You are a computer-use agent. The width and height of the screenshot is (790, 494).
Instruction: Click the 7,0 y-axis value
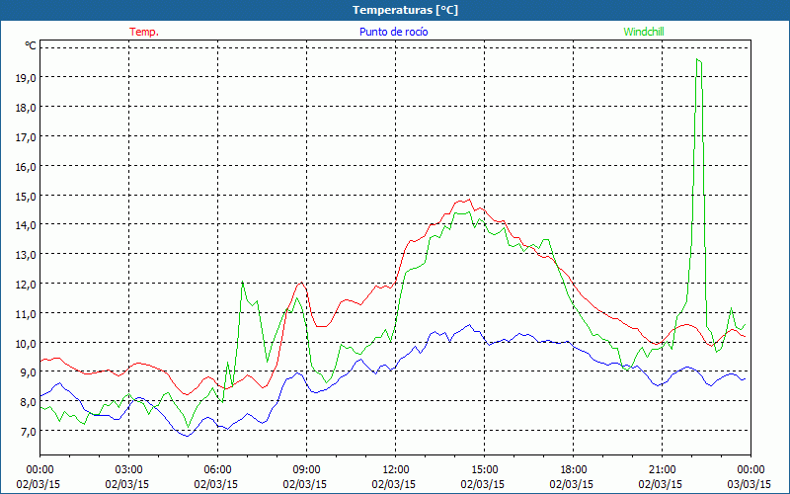tap(27, 432)
